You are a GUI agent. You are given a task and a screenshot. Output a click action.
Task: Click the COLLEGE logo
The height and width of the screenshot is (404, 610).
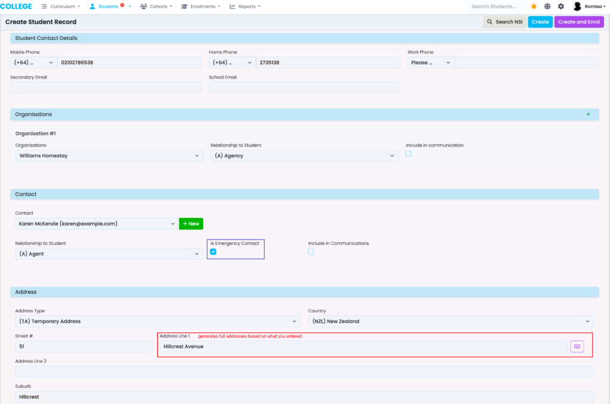16,7
